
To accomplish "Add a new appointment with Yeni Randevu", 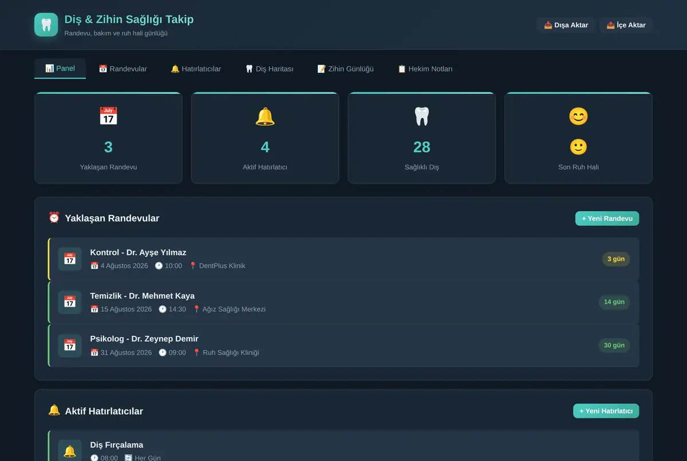I will click(x=607, y=218).
